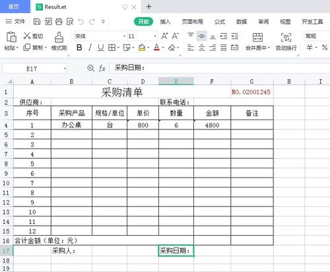Expand the Name Box dropdown arrow
This screenshot has width=330, height=272.
[x=65, y=69]
